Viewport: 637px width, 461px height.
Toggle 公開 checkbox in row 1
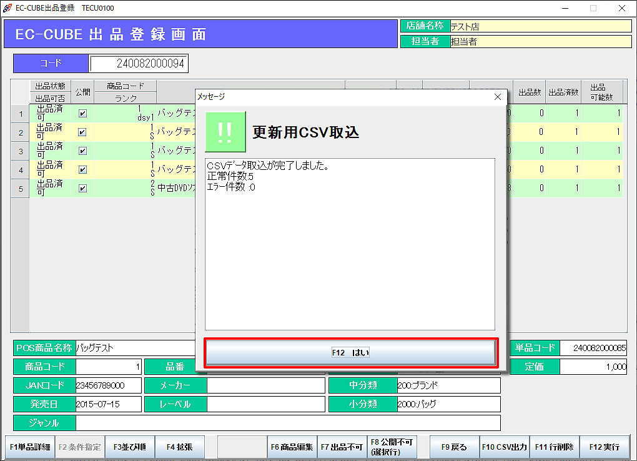click(x=82, y=114)
